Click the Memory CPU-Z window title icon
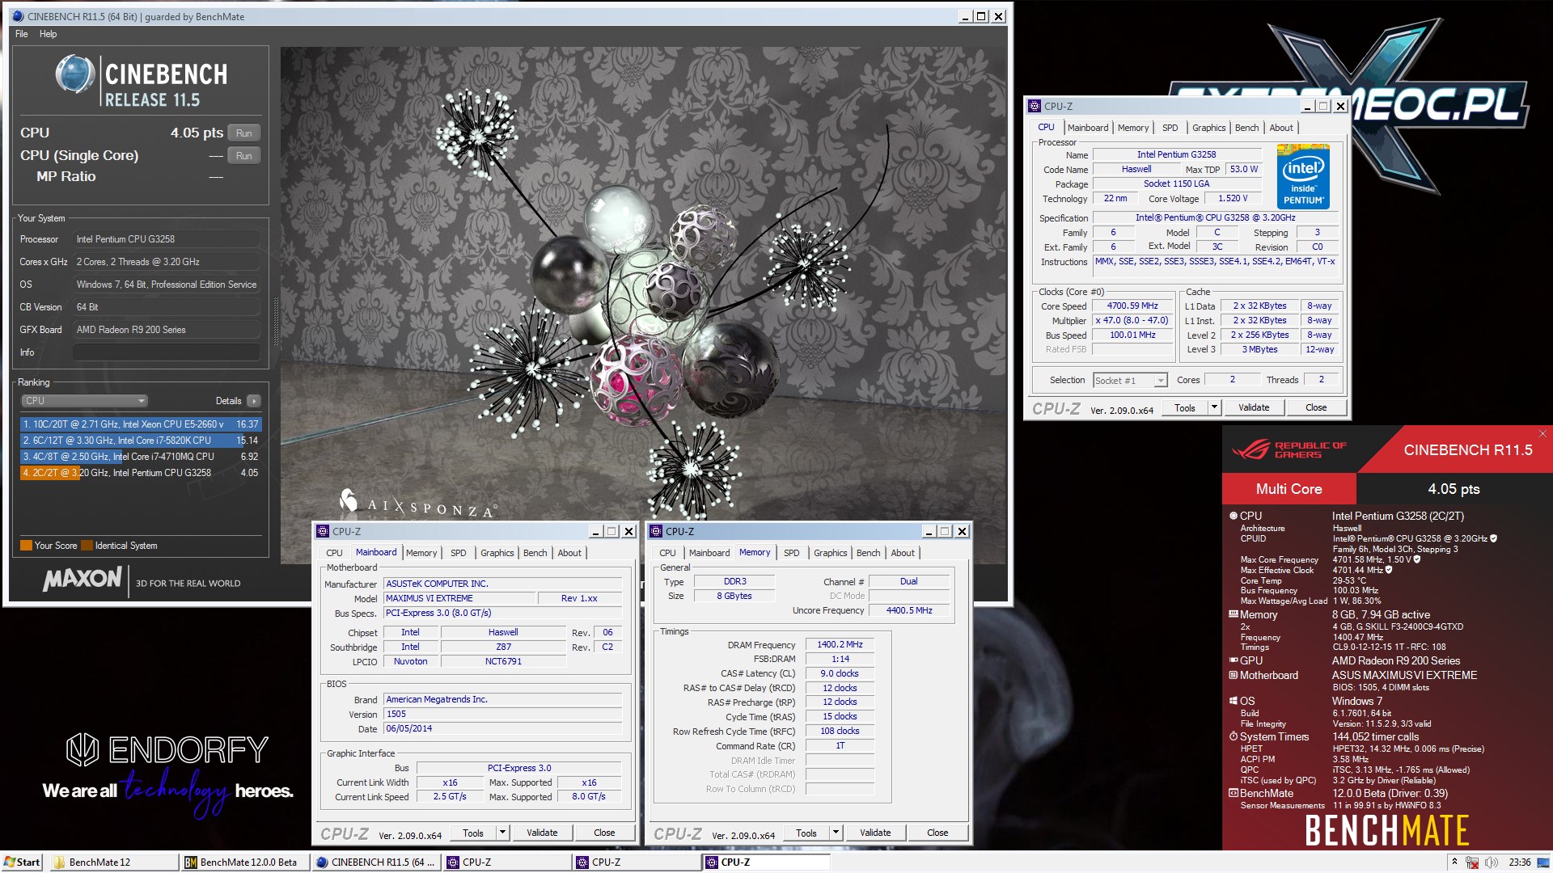This screenshot has height=873, width=1553. click(656, 531)
